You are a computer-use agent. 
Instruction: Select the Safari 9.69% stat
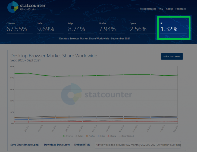point(50,28)
